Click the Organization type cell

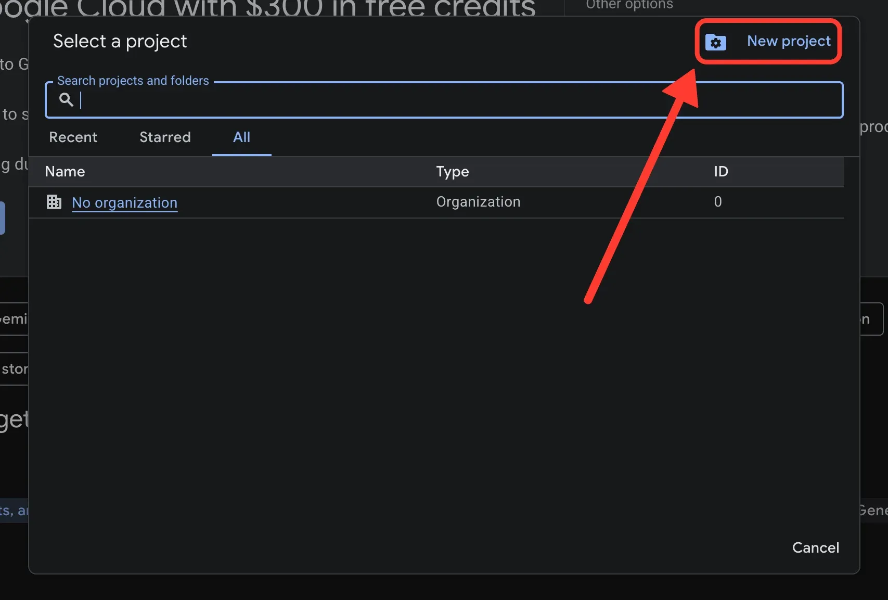(478, 202)
